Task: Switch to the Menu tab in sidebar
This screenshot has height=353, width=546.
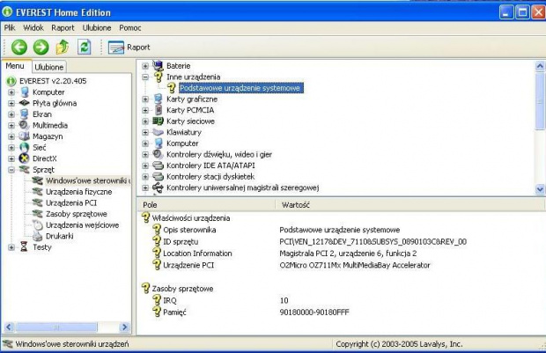Action: click(x=15, y=66)
